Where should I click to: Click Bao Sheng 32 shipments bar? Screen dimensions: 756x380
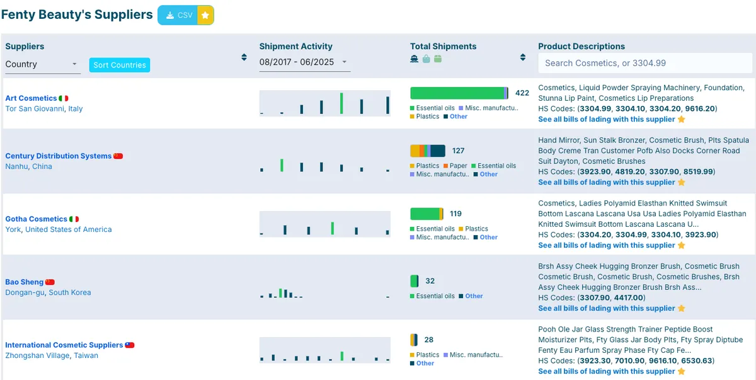pos(415,281)
